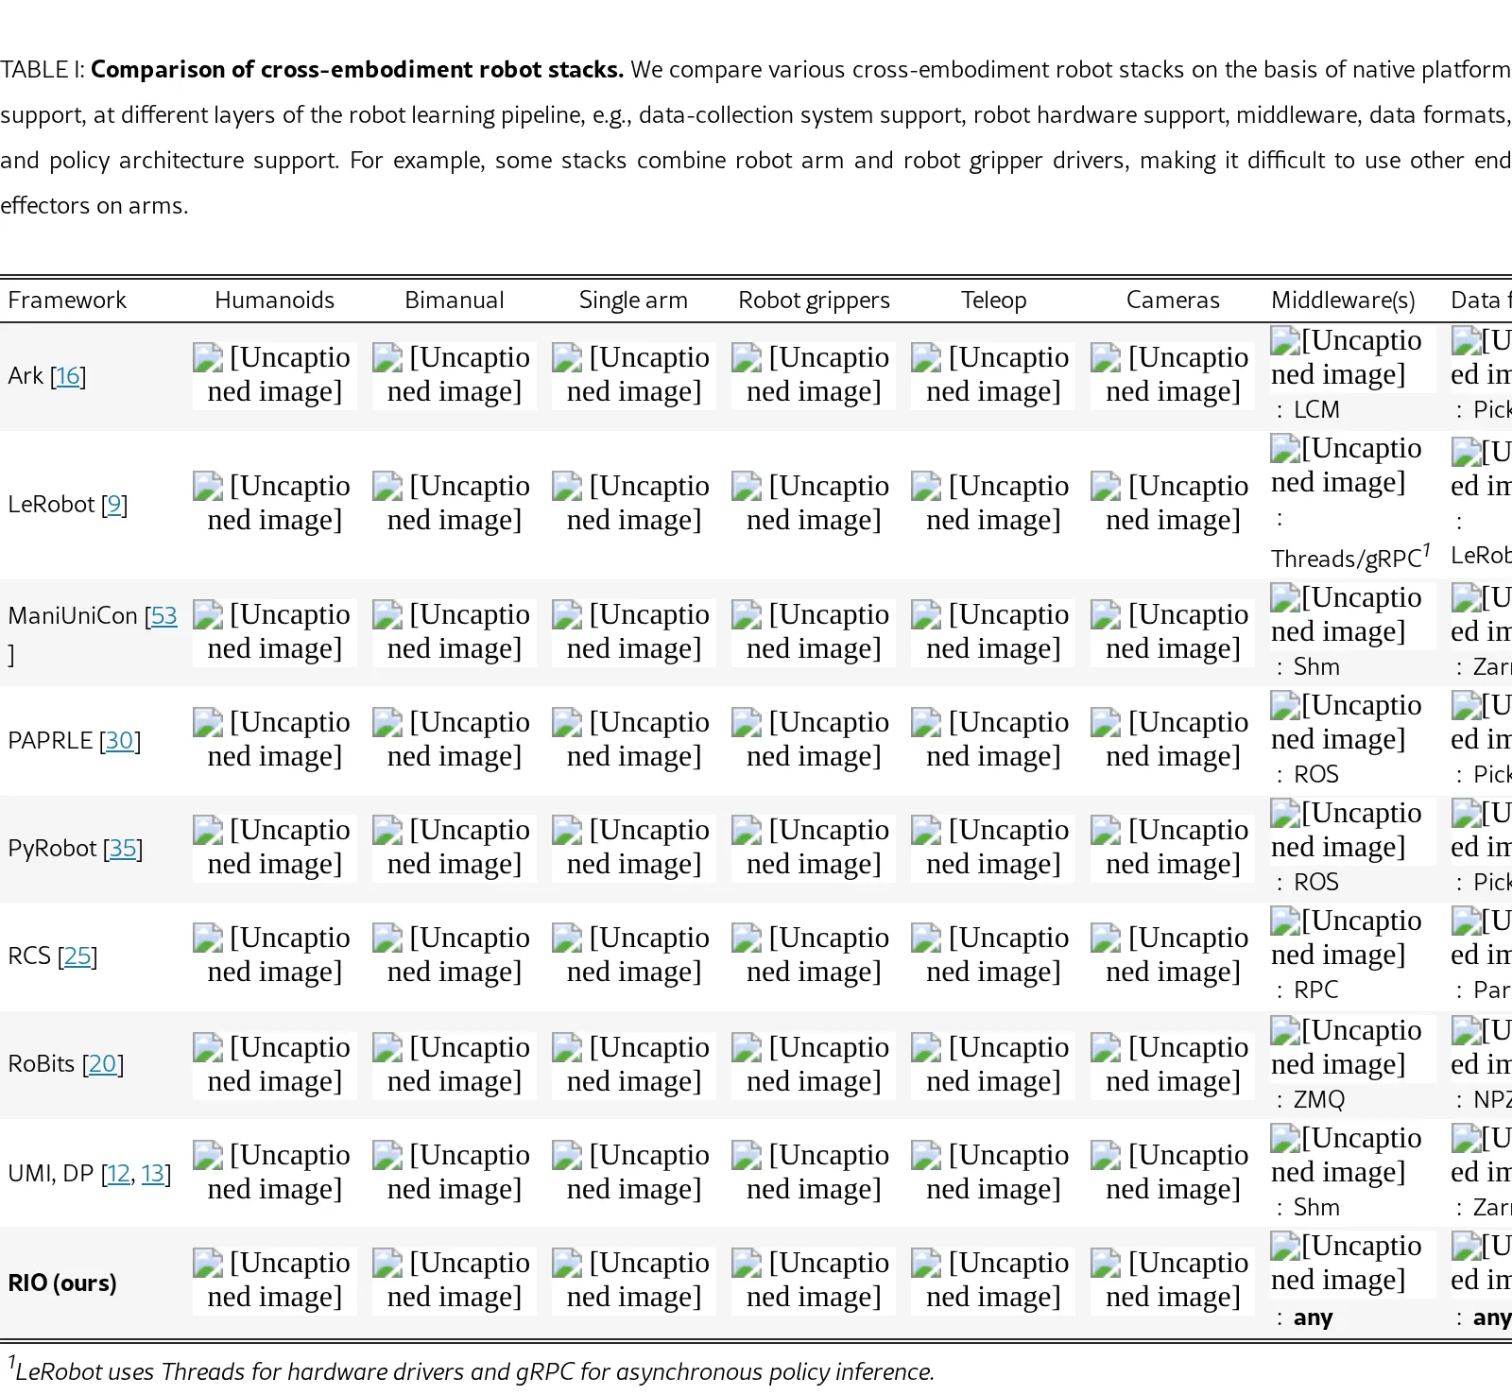Select PyRobot Teleop uncaptioned image icon
This screenshot has height=1395, width=1512.
pyautogui.click(x=926, y=831)
